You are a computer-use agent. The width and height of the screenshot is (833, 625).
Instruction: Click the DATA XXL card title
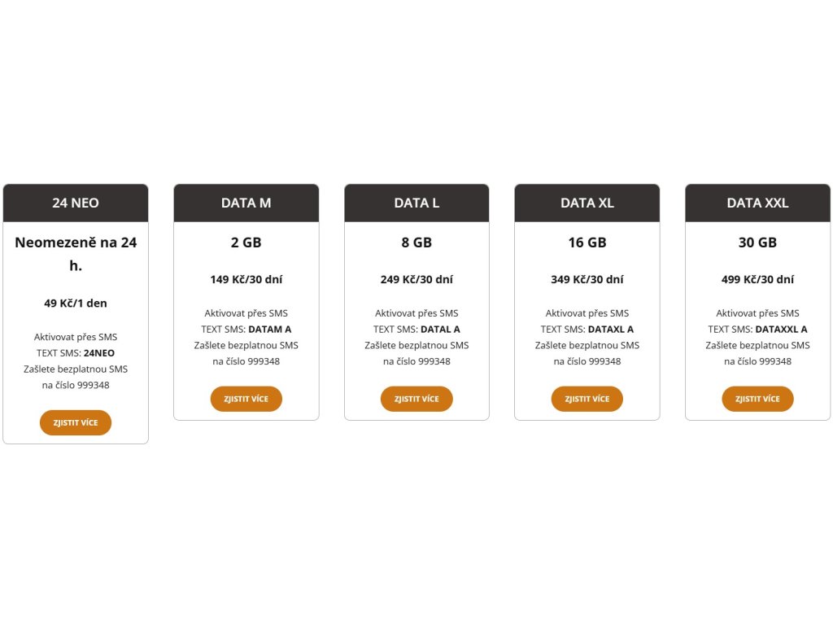tap(757, 203)
